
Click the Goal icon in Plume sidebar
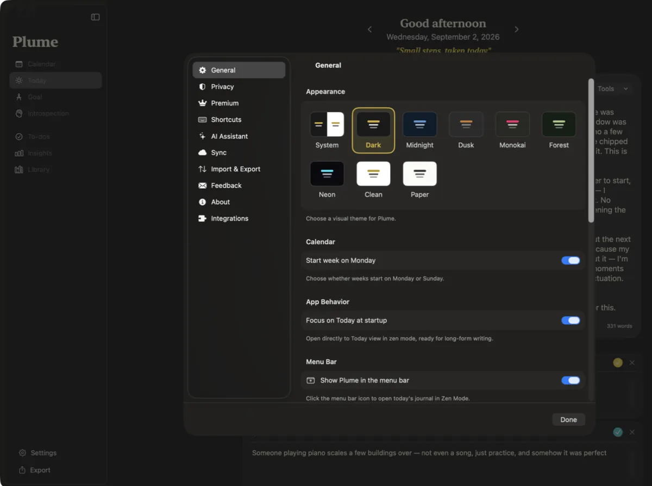(19, 97)
